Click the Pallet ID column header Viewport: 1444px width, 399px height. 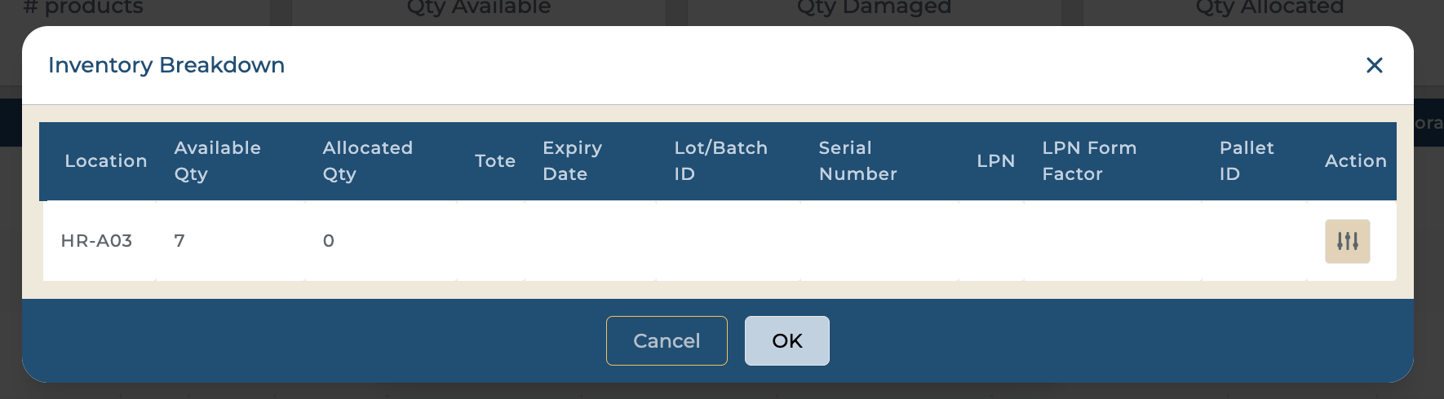(1246, 161)
